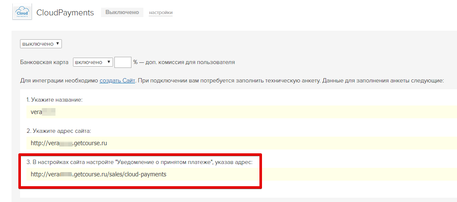Click the "2. Укажите адрес сайта:" label

click(x=58, y=131)
